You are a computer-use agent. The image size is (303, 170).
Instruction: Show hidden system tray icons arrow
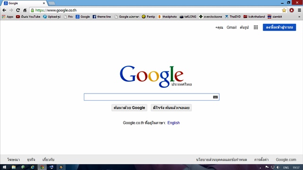pyautogui.click(x=260, y=168)
